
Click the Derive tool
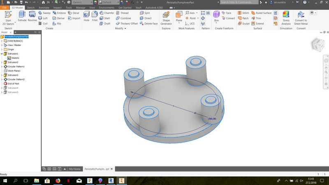(58, 18)
